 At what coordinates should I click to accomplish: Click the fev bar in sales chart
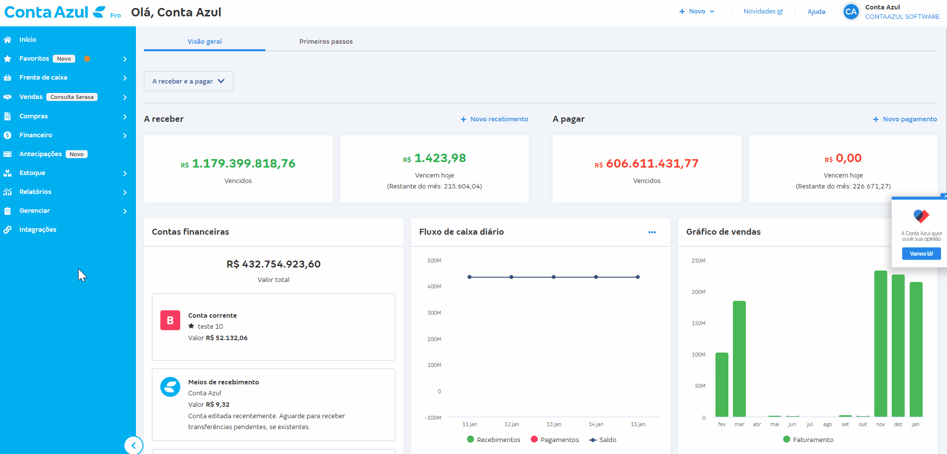722,384
